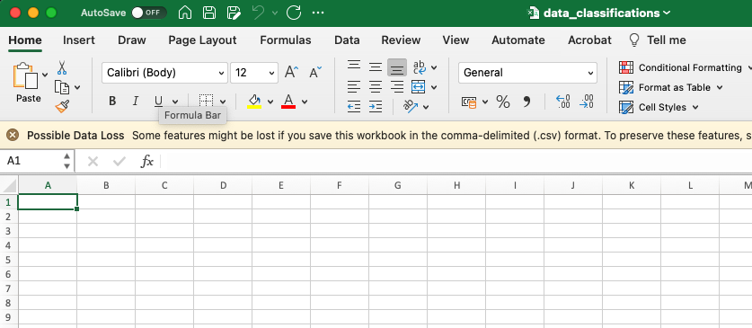Click the Format Painter brush icon
752x328 pixels.
tap(62, 106)
